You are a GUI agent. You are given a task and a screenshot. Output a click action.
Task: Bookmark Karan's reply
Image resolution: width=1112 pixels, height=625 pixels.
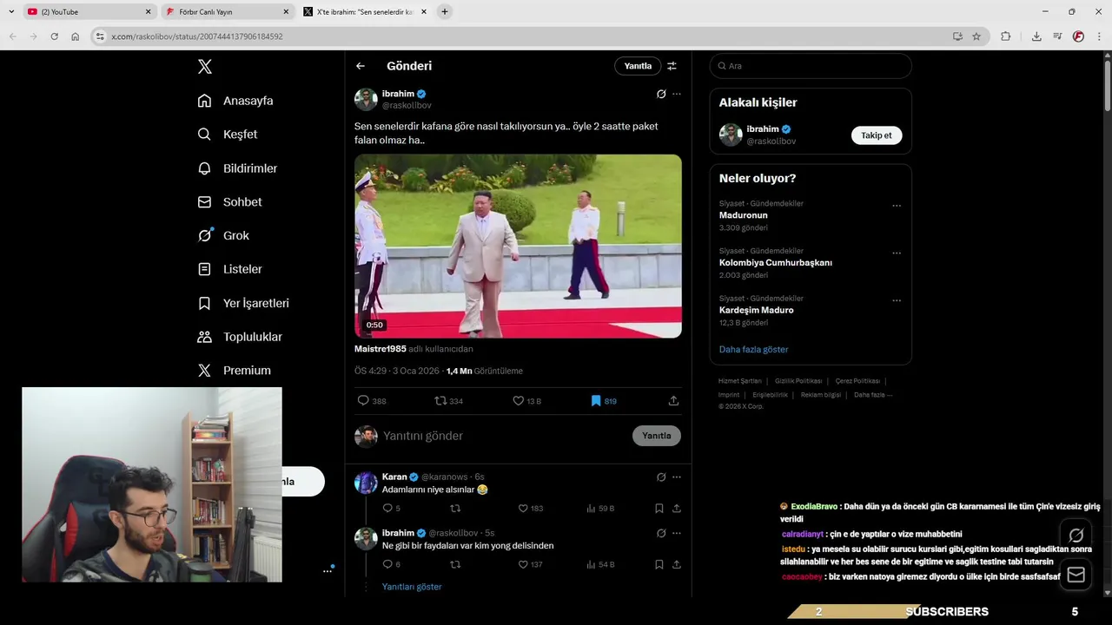click(659, 509)
